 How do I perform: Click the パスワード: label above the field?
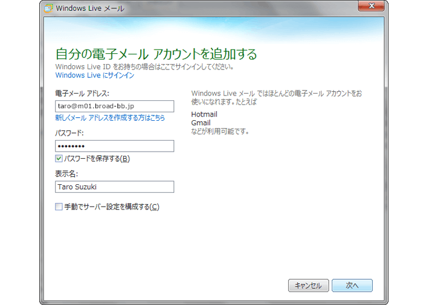(69, 133)
